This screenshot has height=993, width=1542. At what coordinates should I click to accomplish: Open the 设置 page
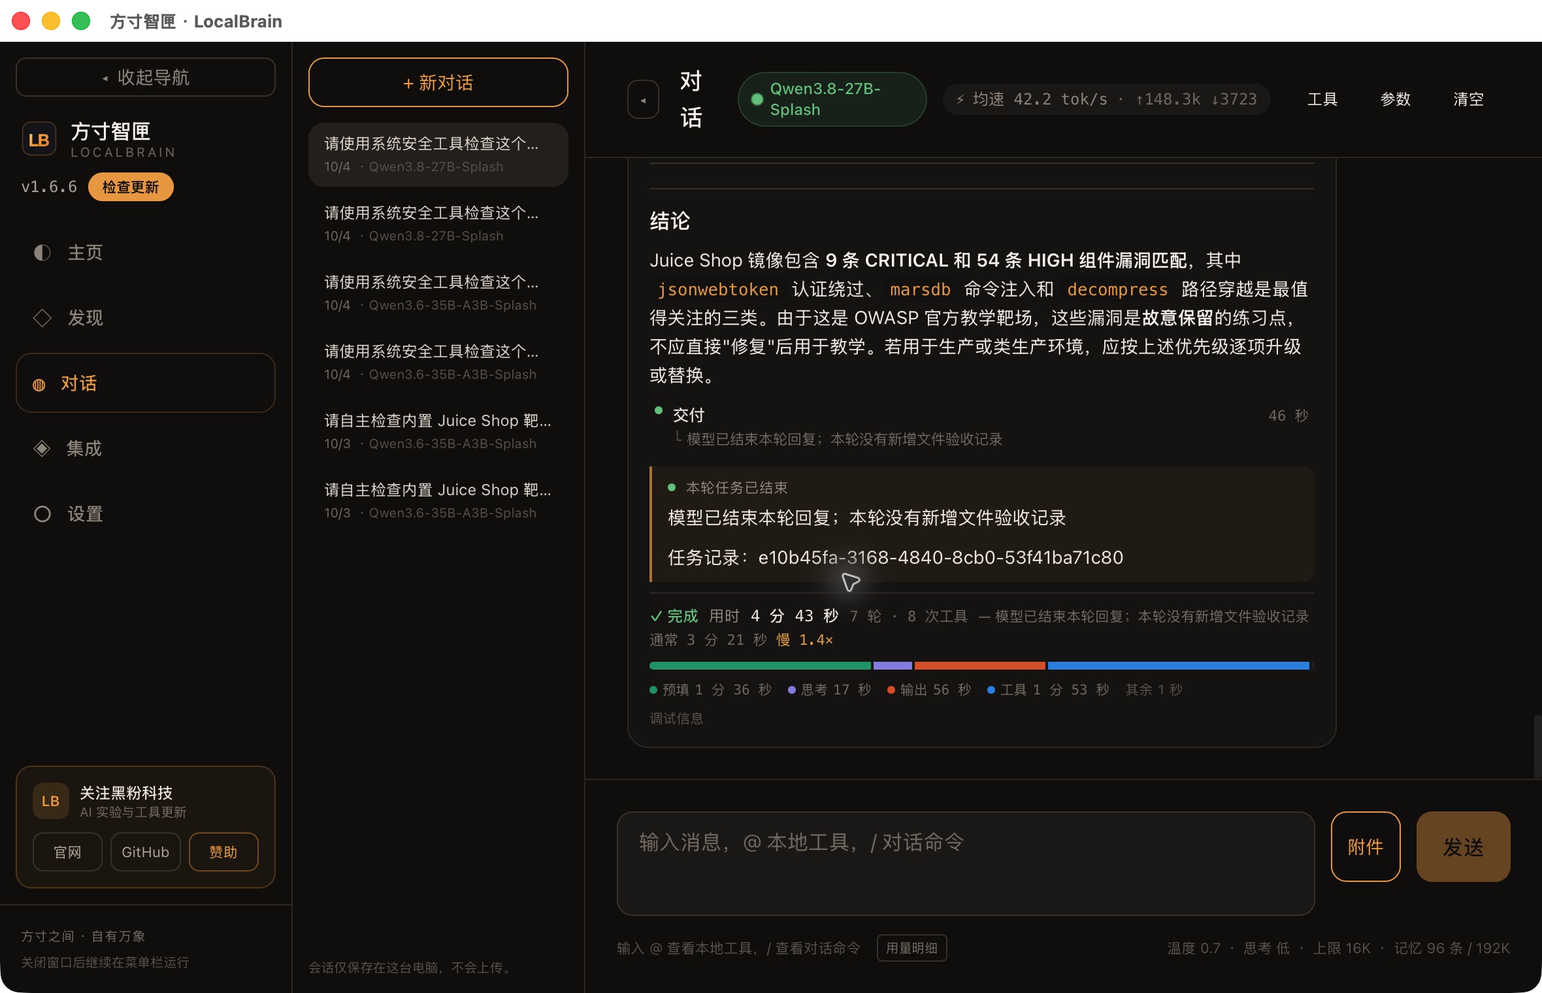(x=146, y=514)
